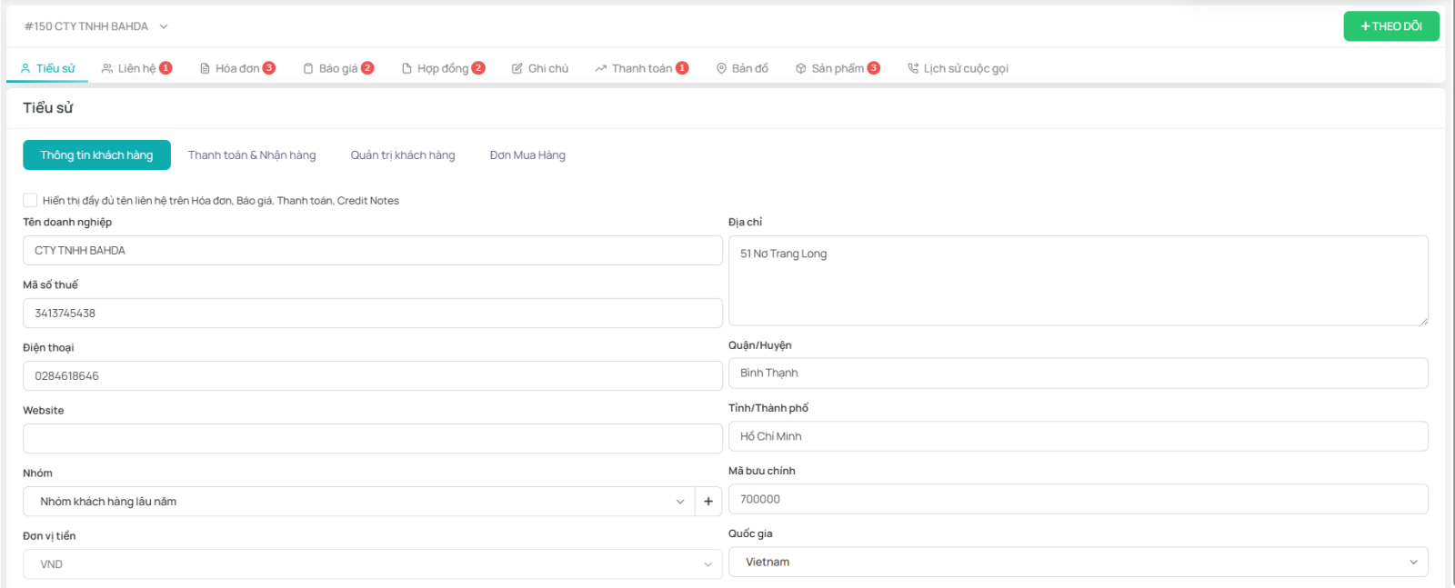1455x588 pixels.
Task: Expand the #150 CTY TNHH BAHDA customer dropdown
Action: coord(164,27)
